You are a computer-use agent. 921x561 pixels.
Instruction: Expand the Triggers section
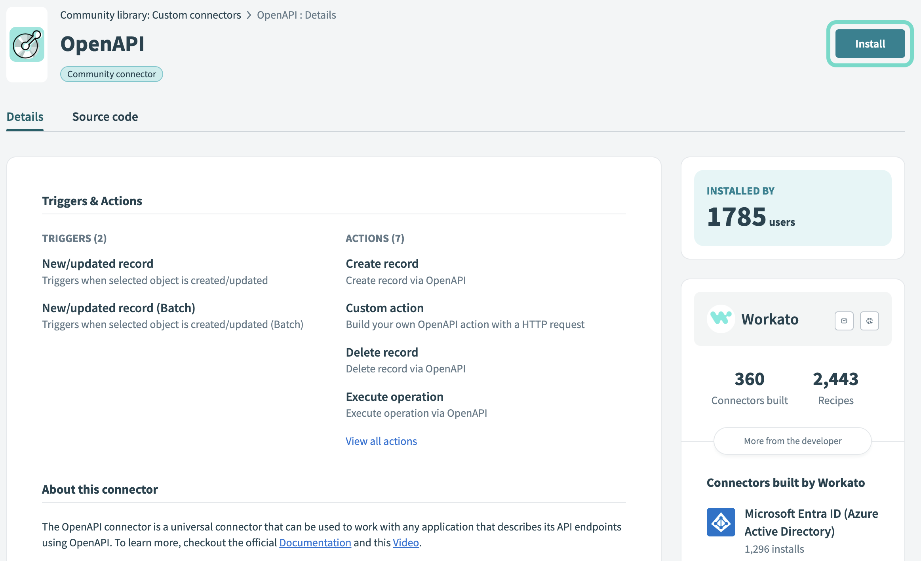pyautogui.click(x=74, y=238)
